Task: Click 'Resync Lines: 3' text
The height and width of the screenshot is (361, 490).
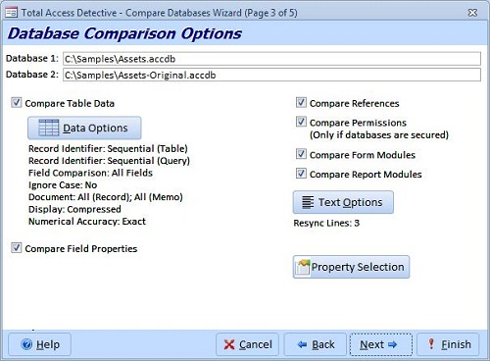Action: (326, 223)
